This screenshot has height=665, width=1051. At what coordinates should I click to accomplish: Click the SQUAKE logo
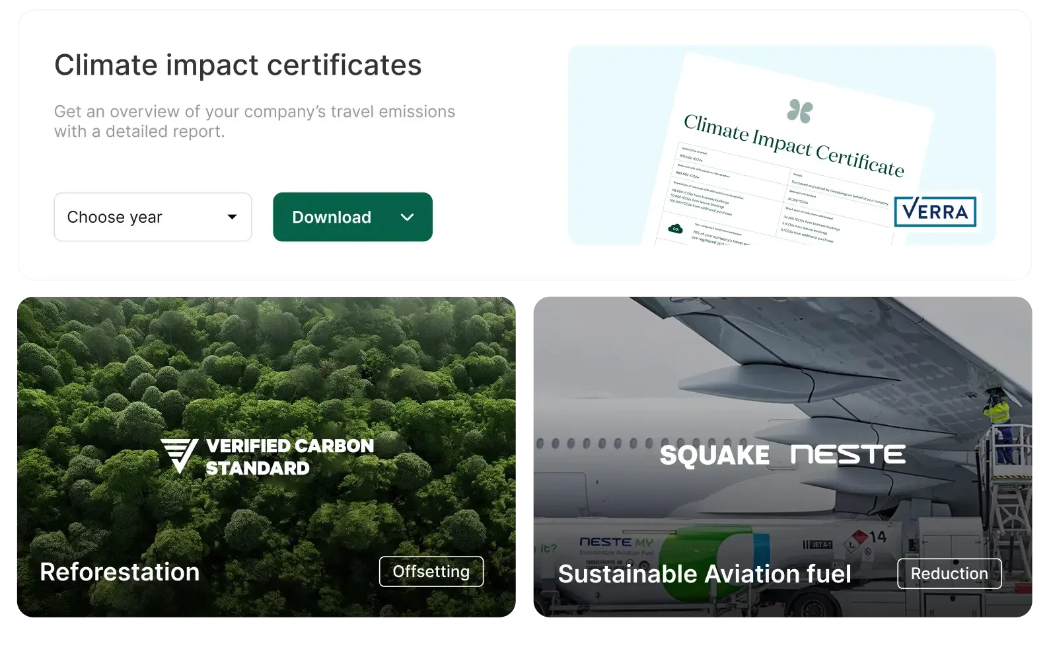click(x=715, y=455)
